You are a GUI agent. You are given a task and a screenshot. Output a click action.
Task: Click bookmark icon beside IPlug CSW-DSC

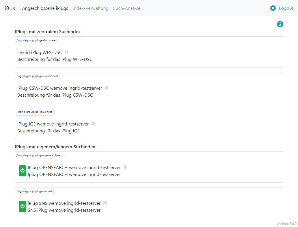107,88
